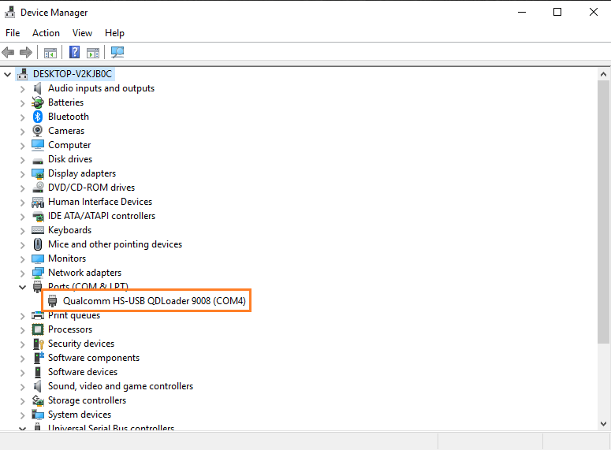
Task: Click the Bluetooth device category icon
Action: point(38,117)
